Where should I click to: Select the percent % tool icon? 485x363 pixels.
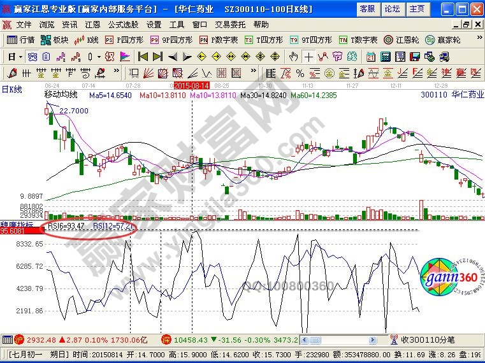pyautogui.click(x=300, y=73)
